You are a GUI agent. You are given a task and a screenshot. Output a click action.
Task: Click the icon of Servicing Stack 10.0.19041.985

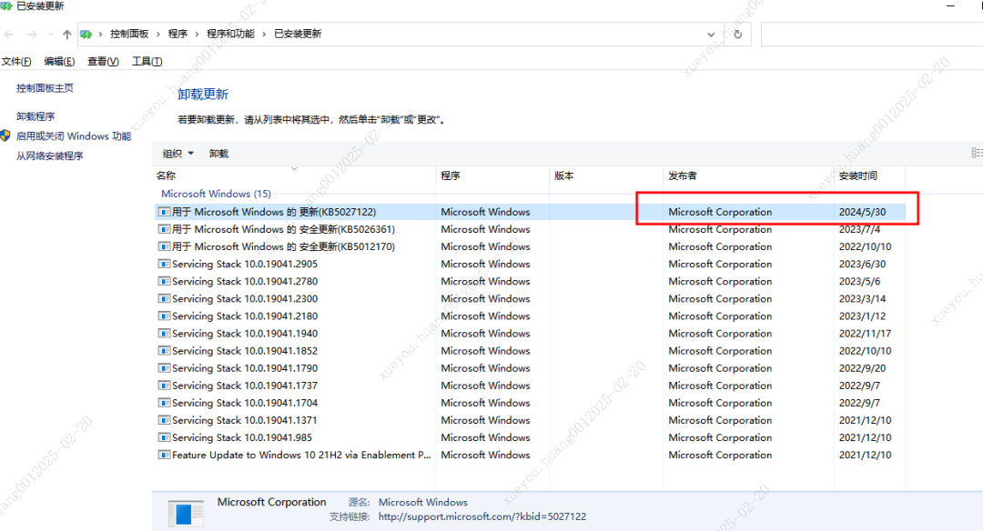(164, 437)
